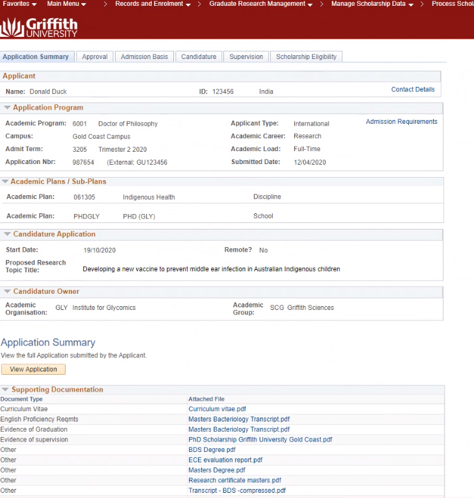
Task: Switch to the Approval tab
Action: [x=95, y=57]
